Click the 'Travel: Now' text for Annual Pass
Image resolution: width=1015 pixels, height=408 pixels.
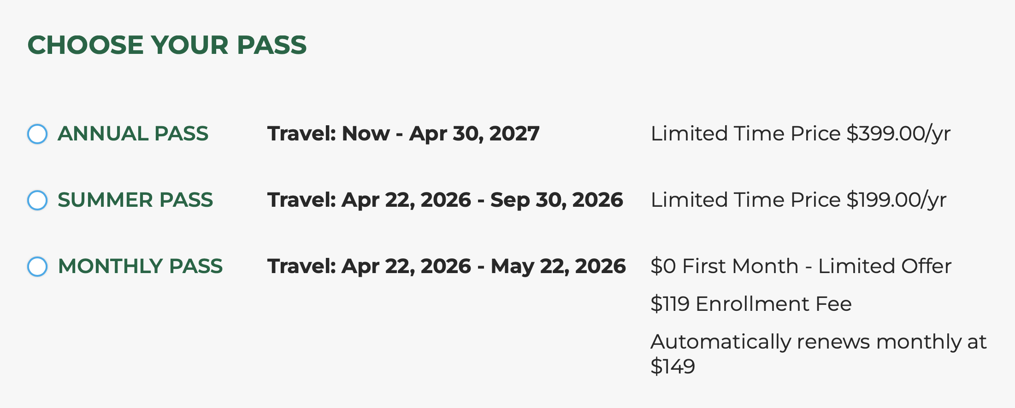pos(328,134)
